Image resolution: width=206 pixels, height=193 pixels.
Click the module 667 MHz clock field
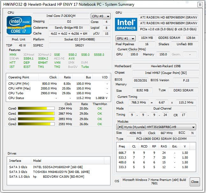[167, 133]
